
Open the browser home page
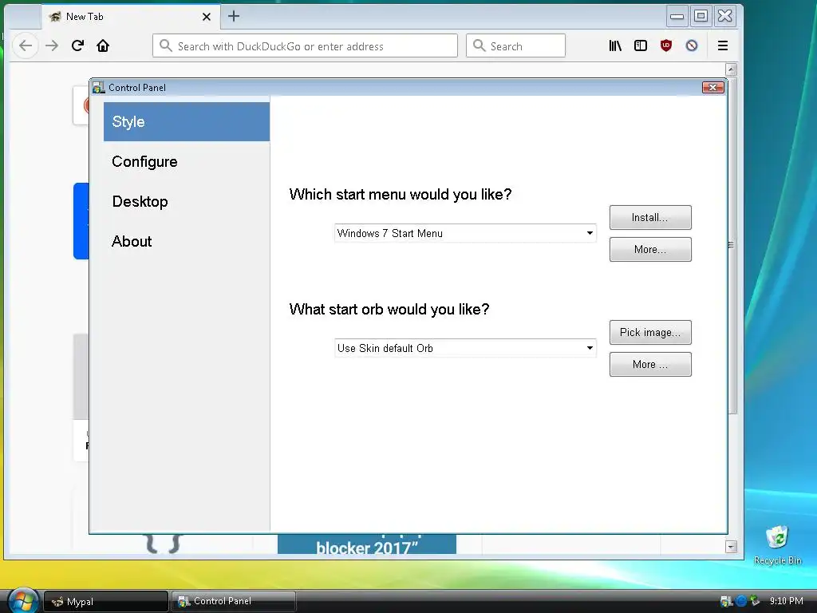coord(103,45)
